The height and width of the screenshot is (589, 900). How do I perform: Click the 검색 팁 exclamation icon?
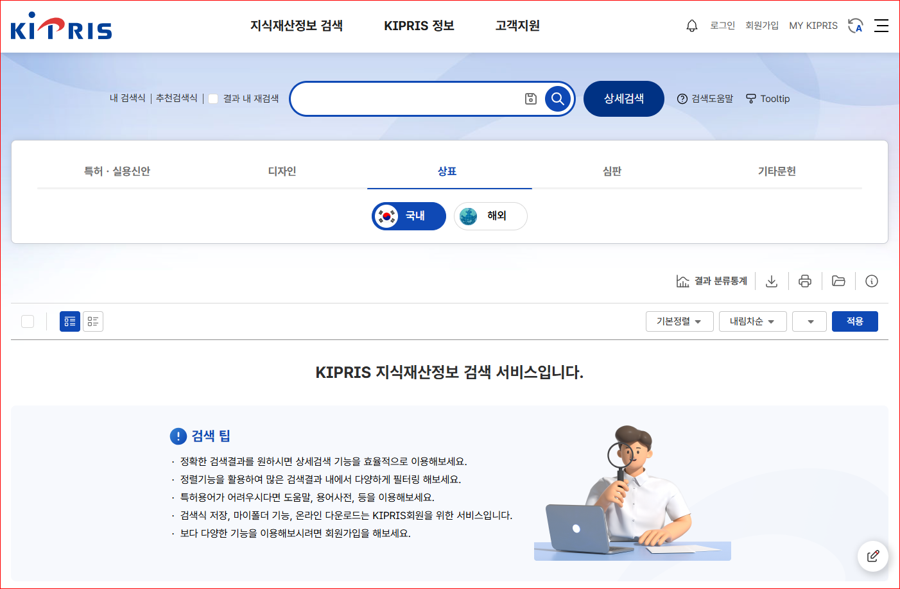178,436
